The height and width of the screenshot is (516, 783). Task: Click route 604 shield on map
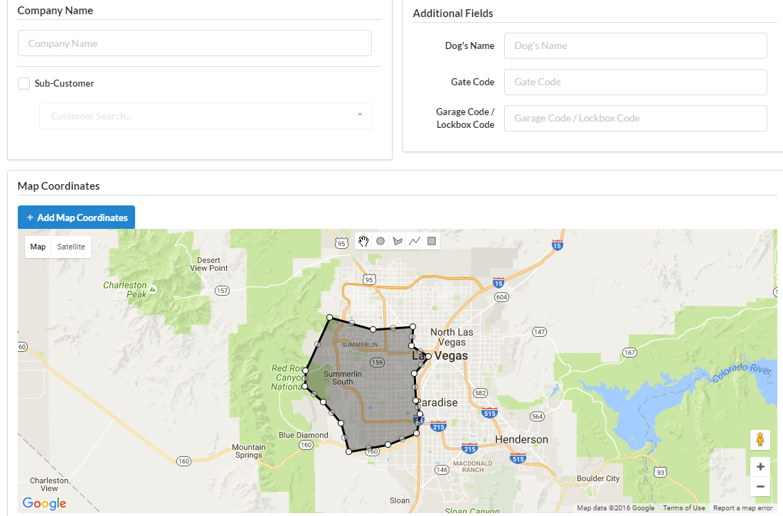click(x=501, y=297)
